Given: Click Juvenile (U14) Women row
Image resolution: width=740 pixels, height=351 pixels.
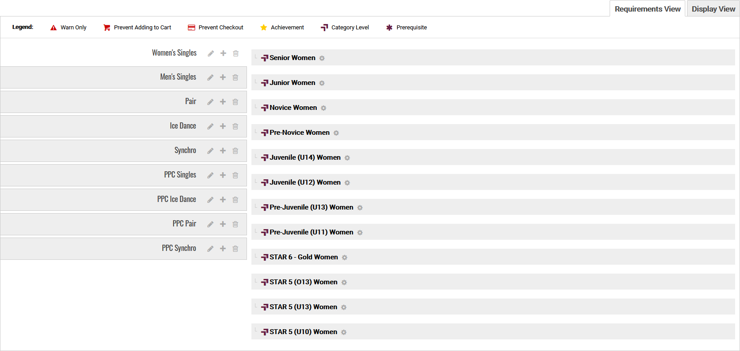Looking at the screenshot, I should 305,157.
